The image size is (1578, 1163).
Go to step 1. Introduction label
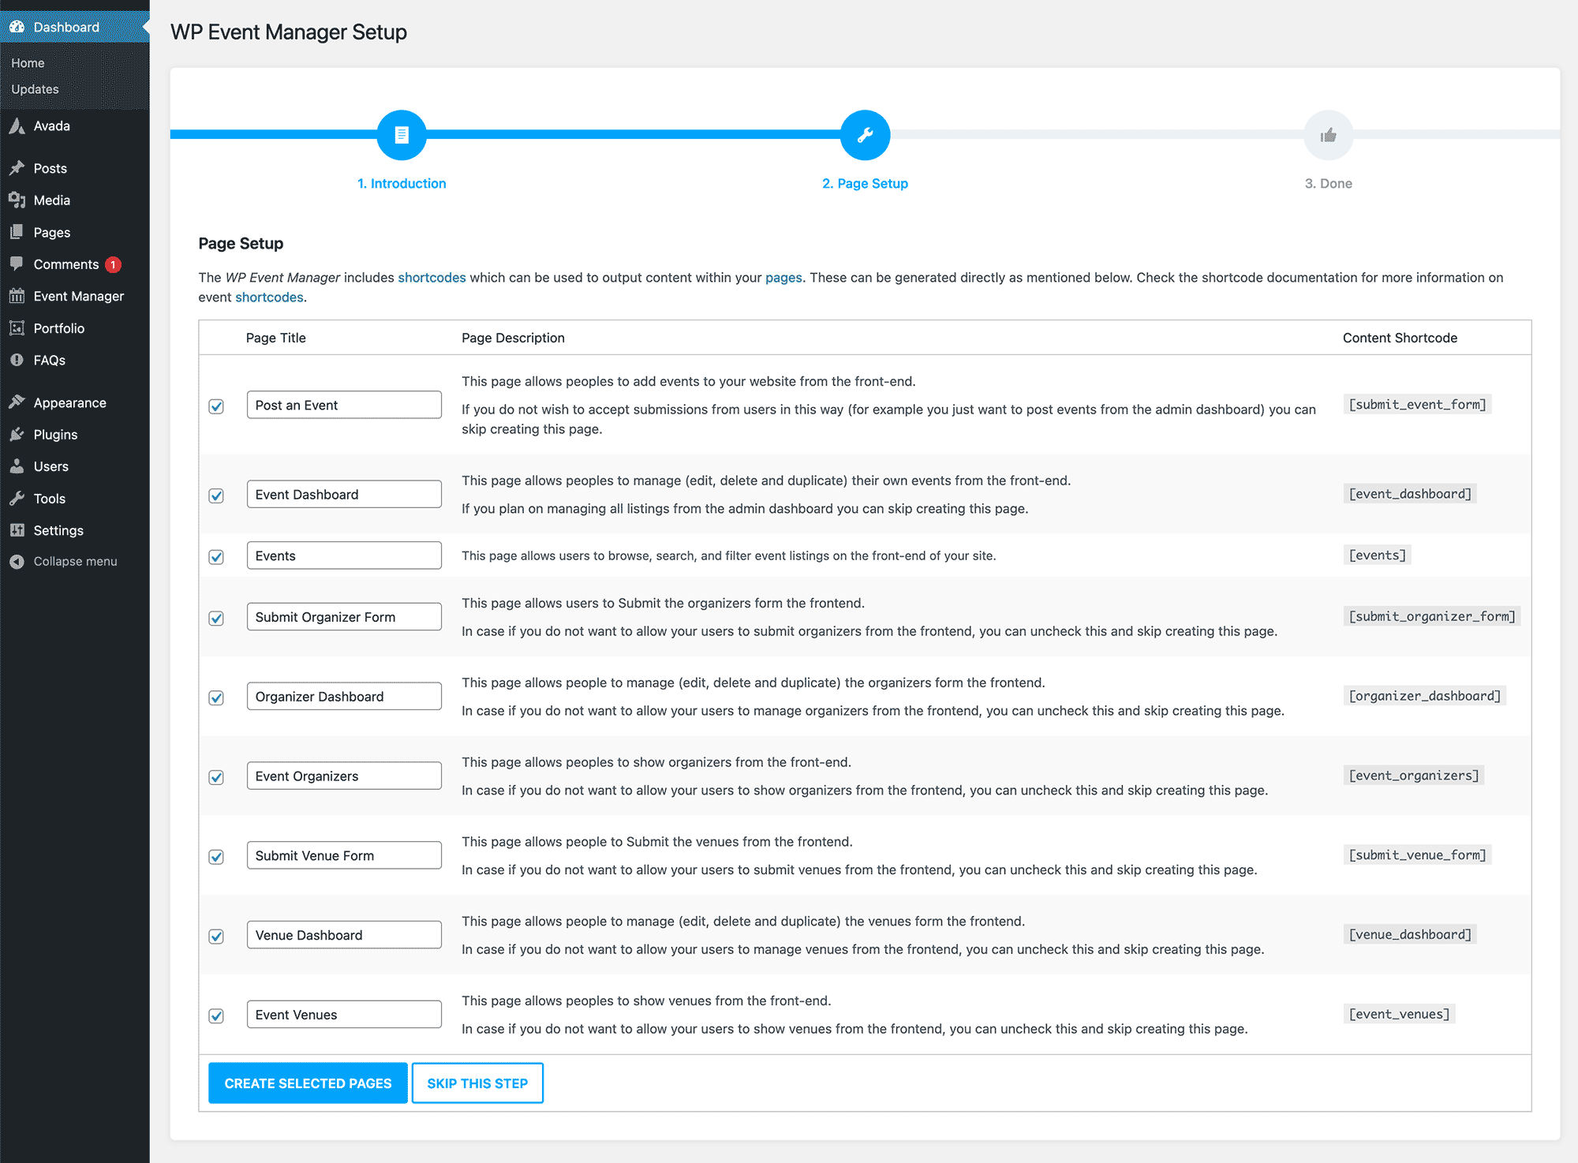[x=402, y=183]
